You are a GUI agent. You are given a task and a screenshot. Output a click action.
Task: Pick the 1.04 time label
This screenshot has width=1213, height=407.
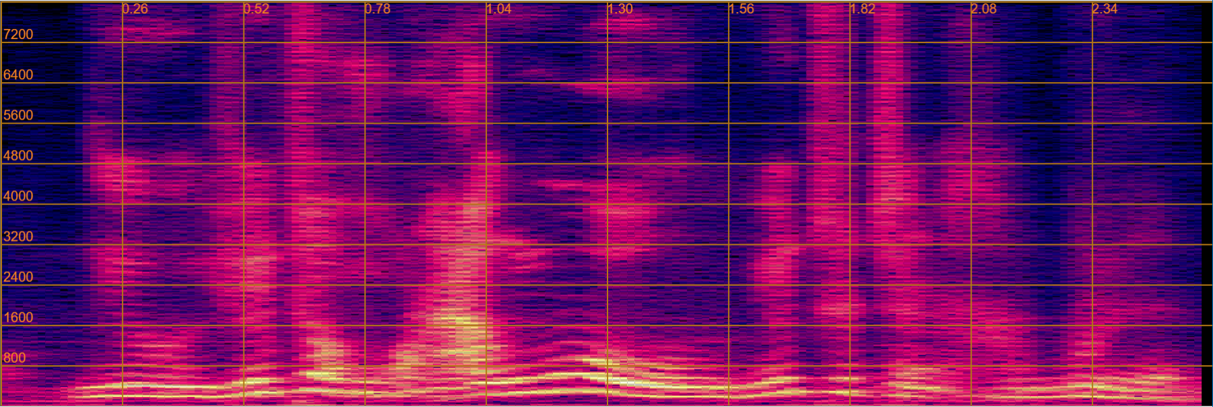coord(499,9)
